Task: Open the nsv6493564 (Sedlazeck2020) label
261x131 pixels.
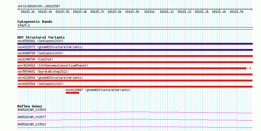Action: tap(40, 84)
